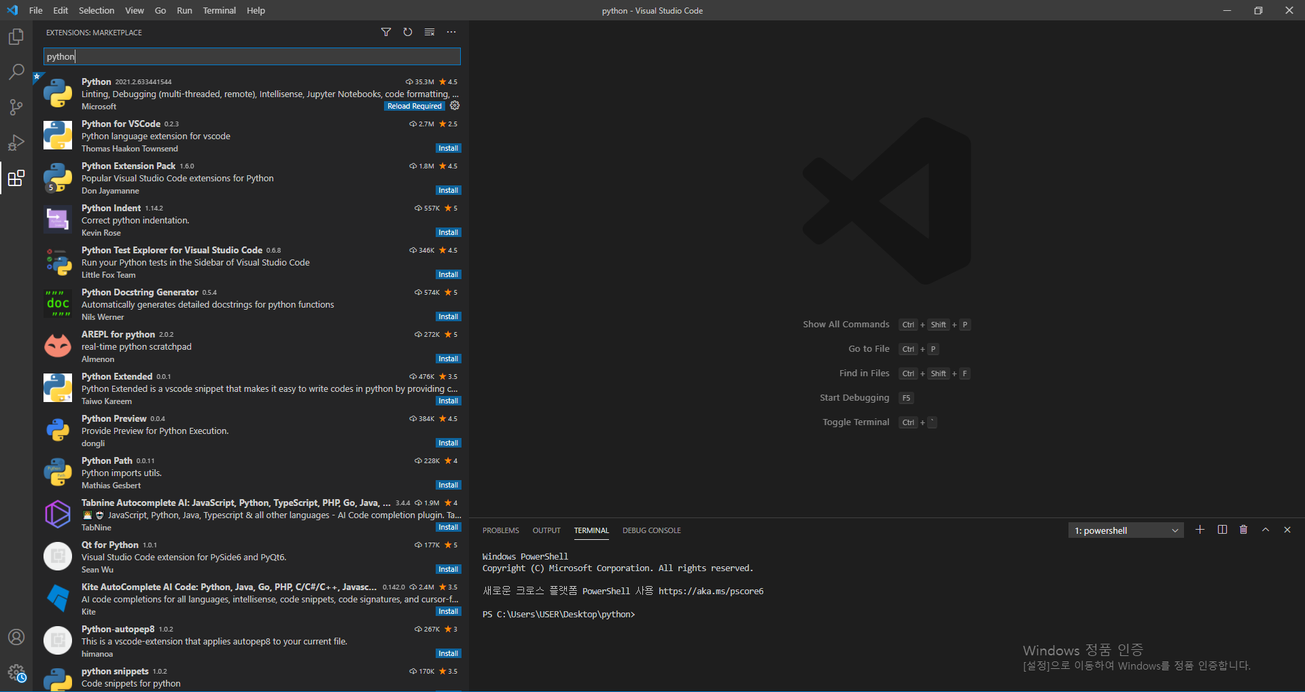Click the Python Preview extension title
Viewport: 1305px width, 692px height.
point(114,418)
